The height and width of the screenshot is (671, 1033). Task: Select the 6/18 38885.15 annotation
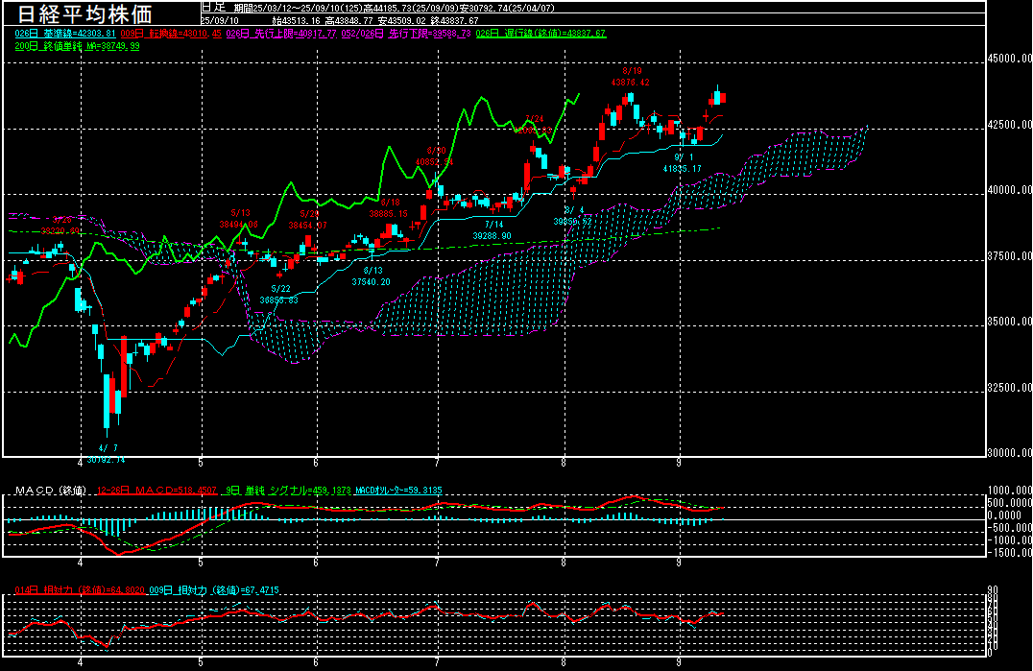point(388,208)
